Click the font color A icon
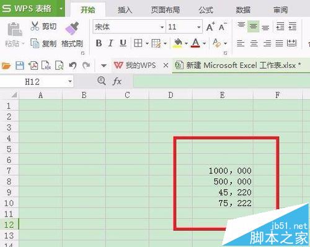This screenshot has width=310, height=247. click(195, 43)
